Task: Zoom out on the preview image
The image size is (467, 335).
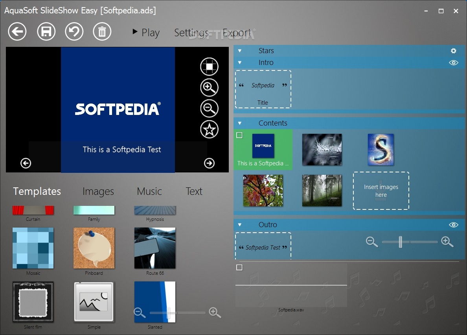Action: 210,109
